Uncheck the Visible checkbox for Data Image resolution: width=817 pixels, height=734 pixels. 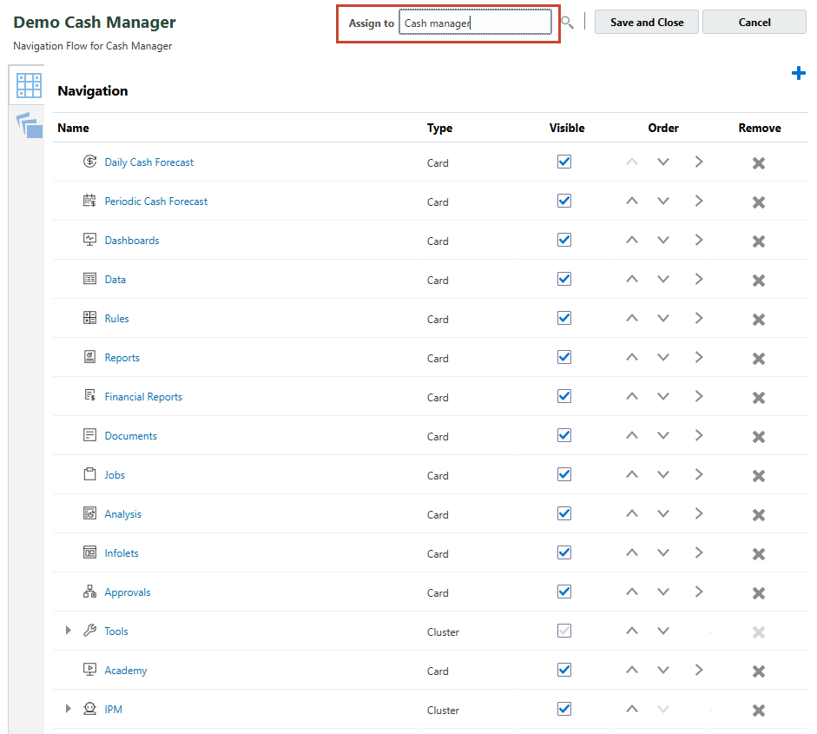click(x=564, y=279)
